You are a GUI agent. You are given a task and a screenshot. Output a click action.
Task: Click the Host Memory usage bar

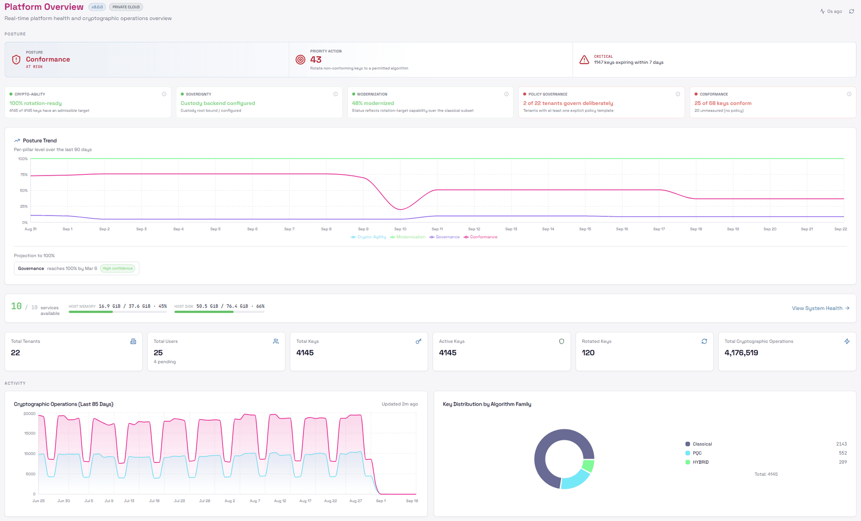tap(118, 312)
